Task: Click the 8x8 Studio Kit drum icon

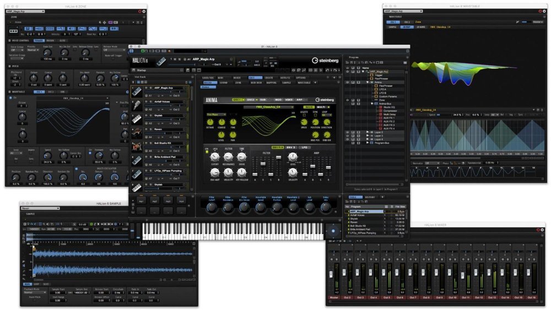Action: [138, 147]
